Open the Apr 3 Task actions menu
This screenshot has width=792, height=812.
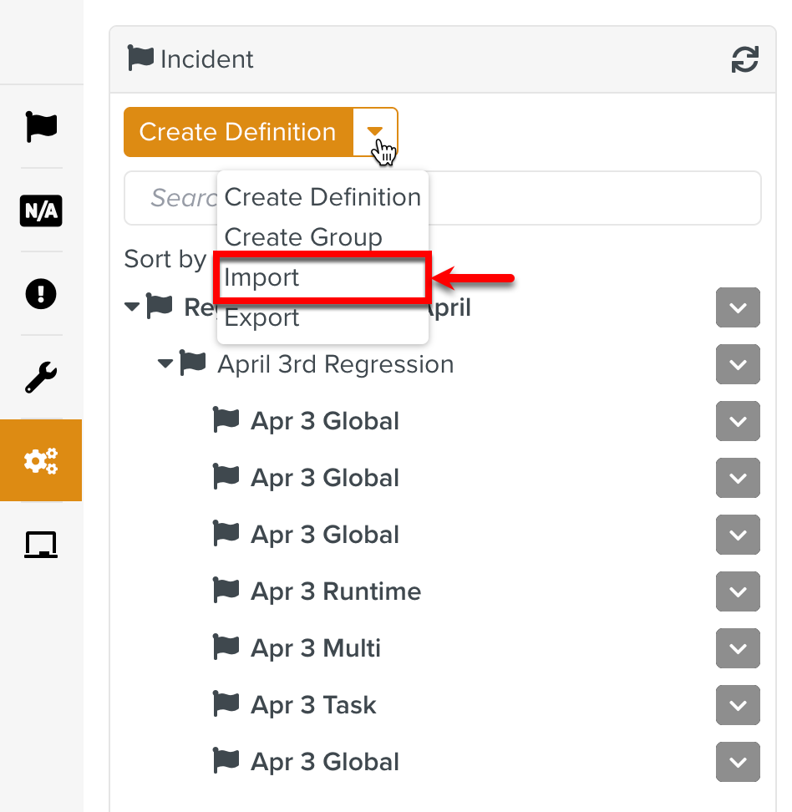click(x=738, y=705)
